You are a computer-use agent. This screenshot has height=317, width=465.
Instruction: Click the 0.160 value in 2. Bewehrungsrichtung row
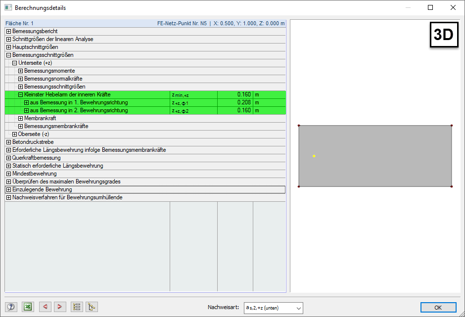244,110
